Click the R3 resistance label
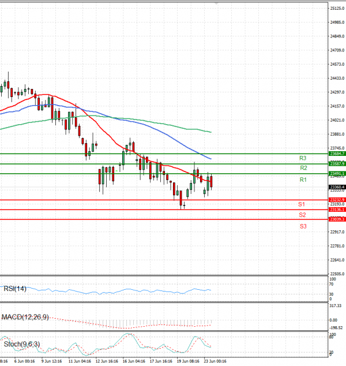 coord(303,158)
